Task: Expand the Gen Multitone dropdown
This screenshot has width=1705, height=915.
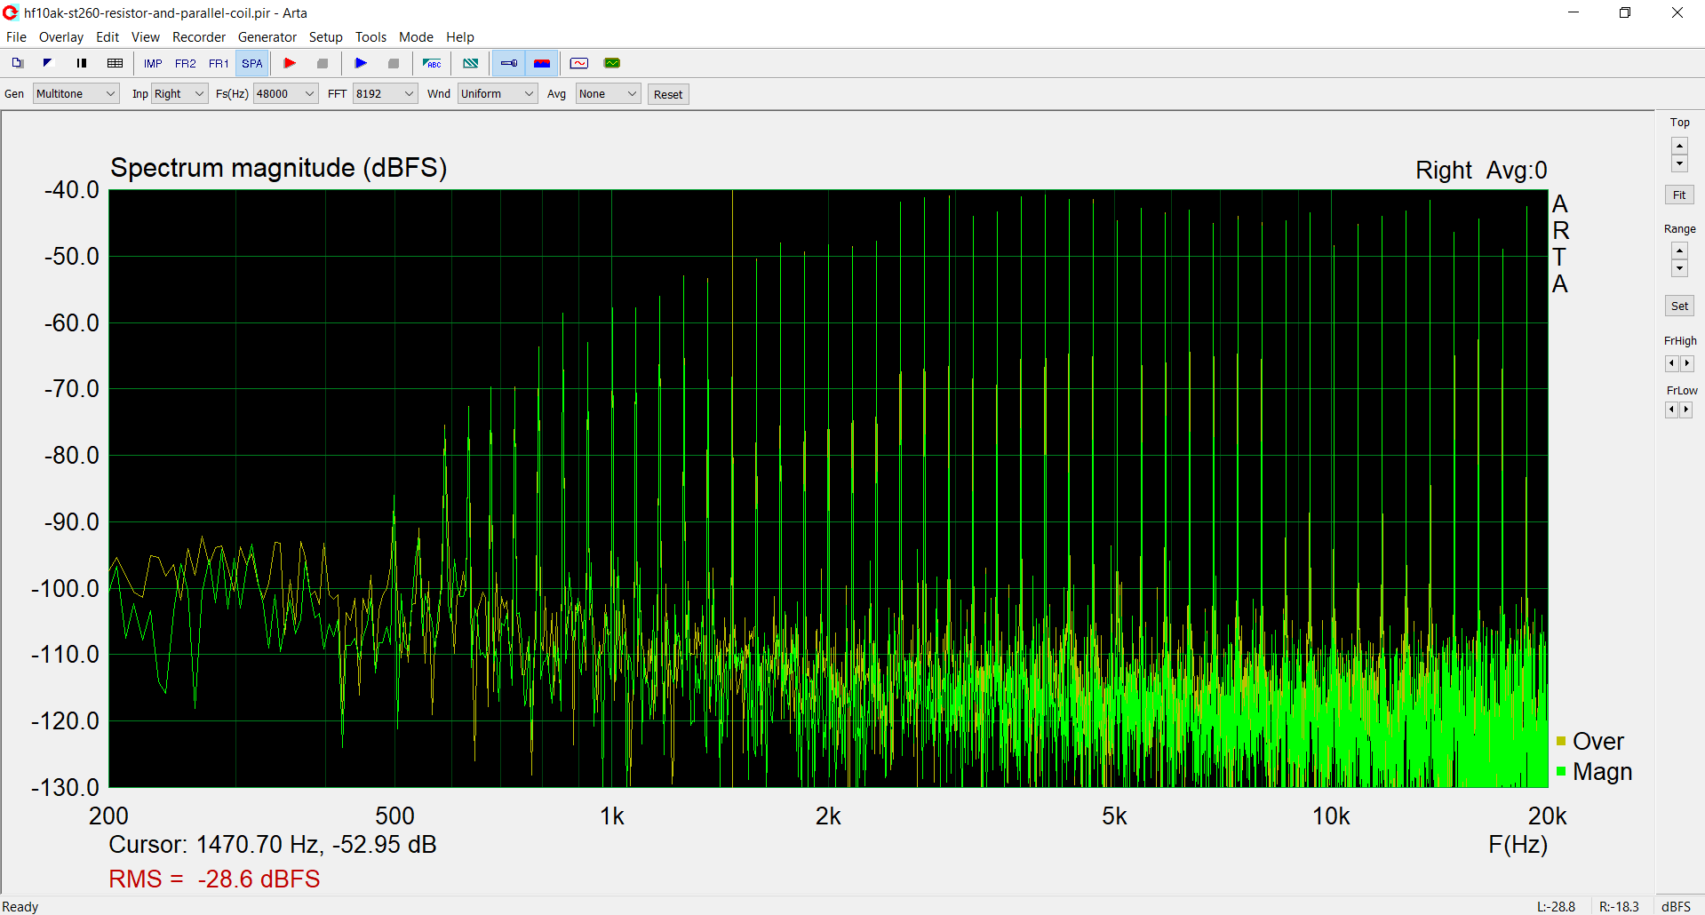Action: tap(76, 93)
